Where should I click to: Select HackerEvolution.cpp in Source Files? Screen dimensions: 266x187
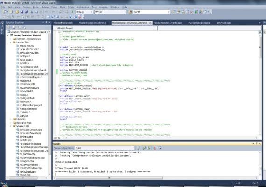pos(30,144)
